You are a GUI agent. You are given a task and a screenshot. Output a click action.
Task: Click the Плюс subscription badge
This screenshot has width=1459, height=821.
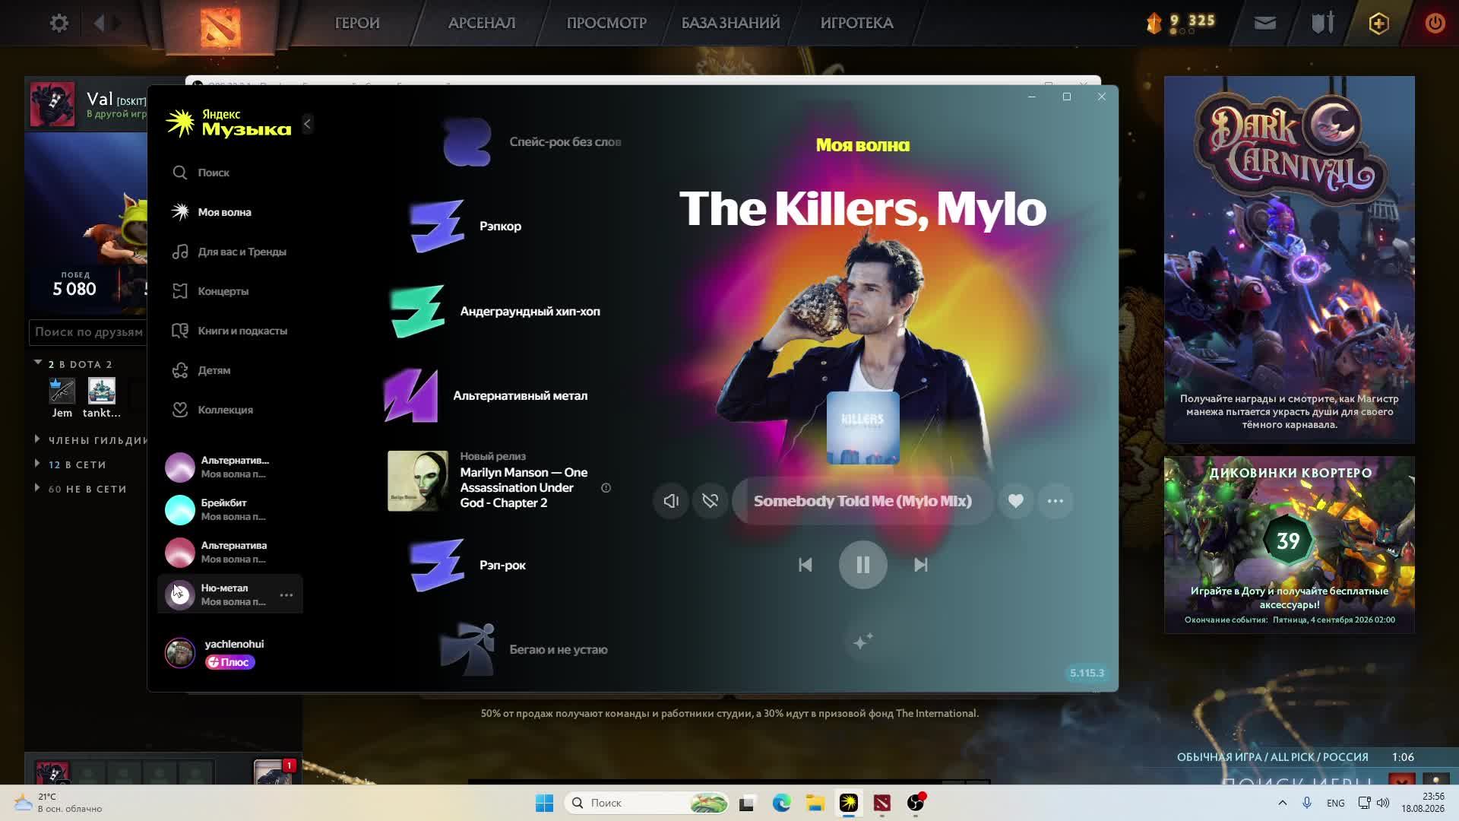point(229,662)
